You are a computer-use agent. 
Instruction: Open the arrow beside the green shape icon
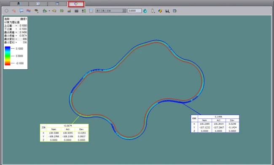pyautogui.click(x=49, y=11)
